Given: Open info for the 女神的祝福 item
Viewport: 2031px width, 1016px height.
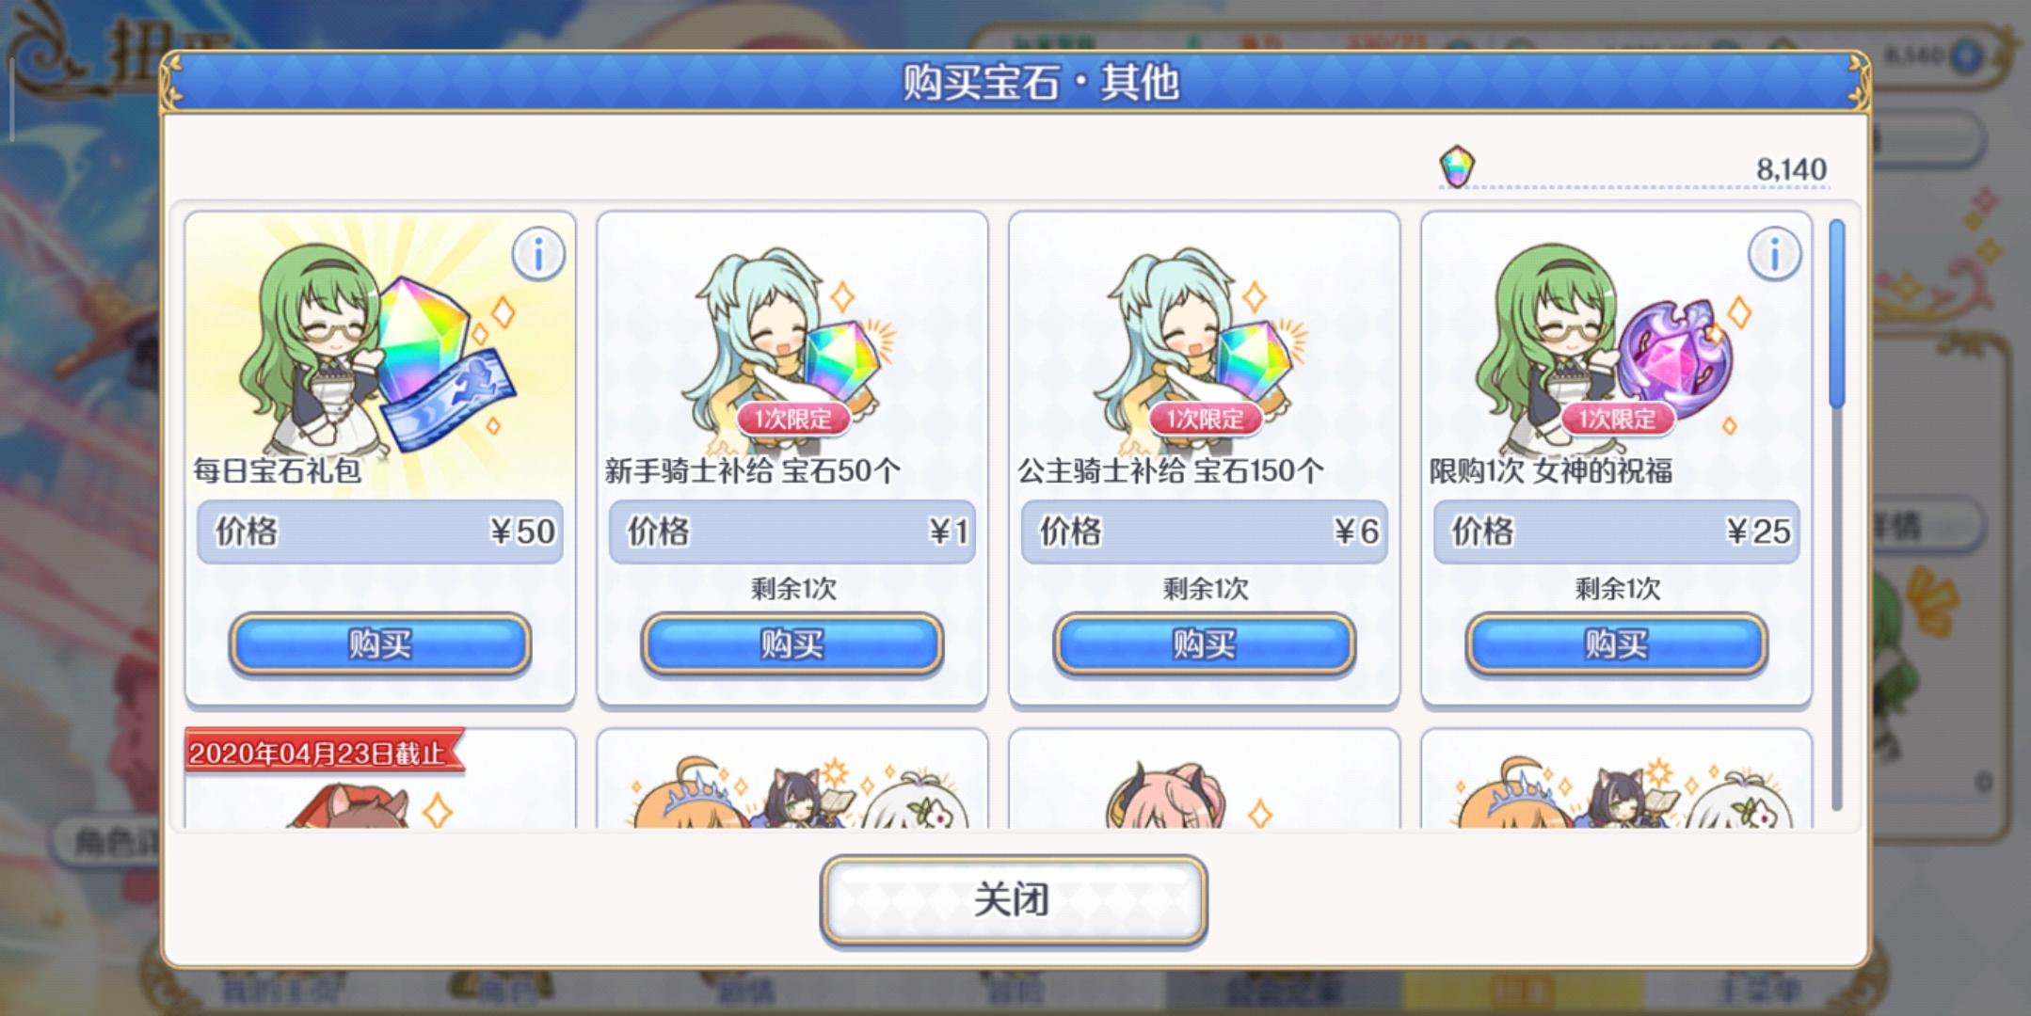Looking at the screenshot, I should tap(1774, 254).
